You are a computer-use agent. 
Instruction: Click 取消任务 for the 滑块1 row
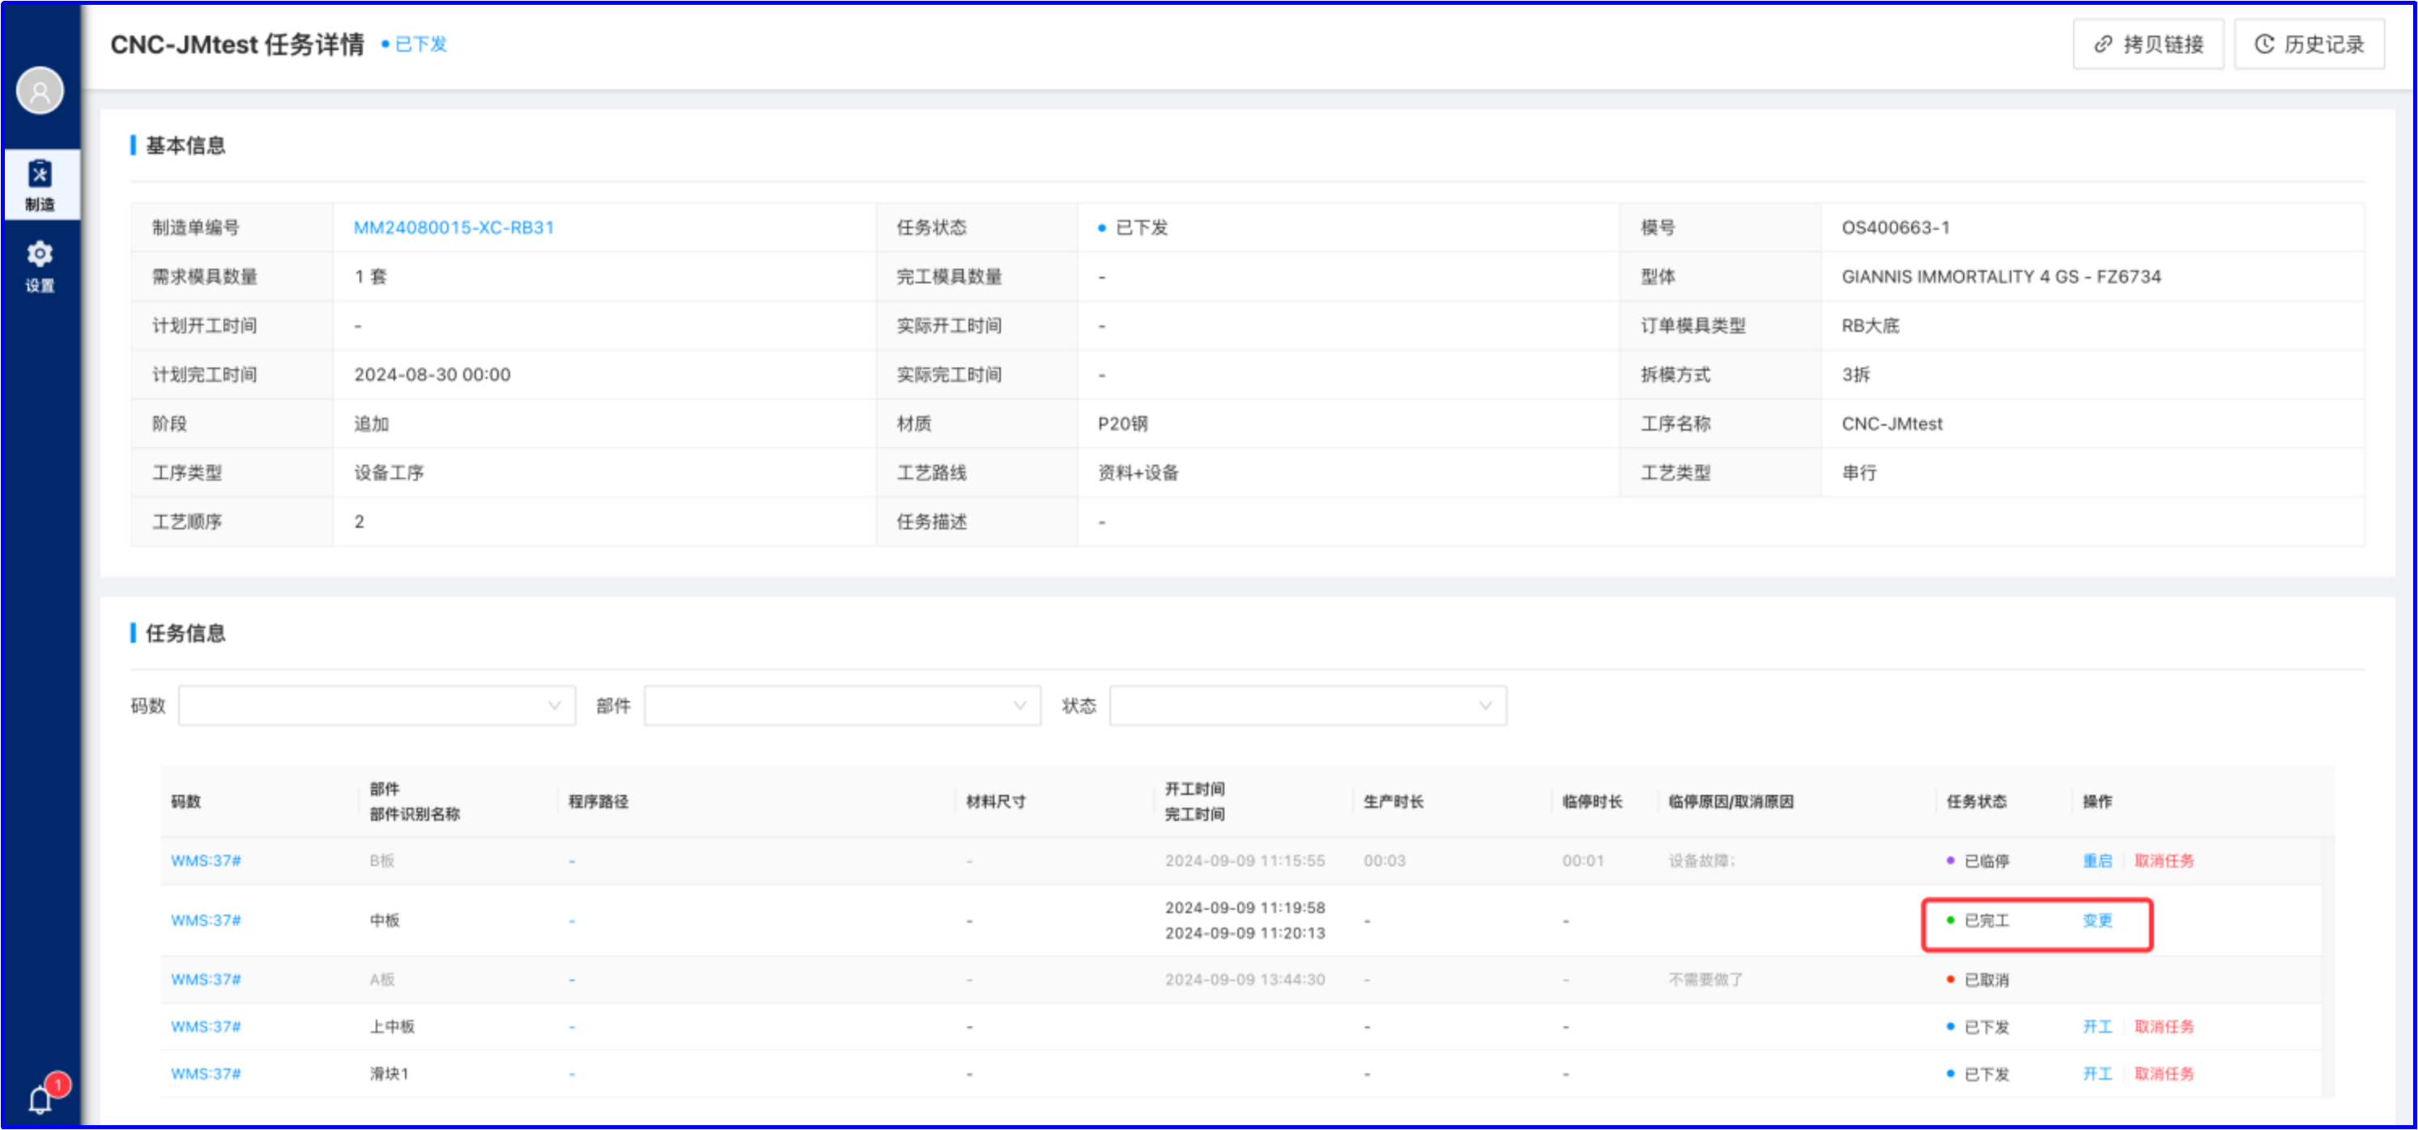[2164, 1073]
